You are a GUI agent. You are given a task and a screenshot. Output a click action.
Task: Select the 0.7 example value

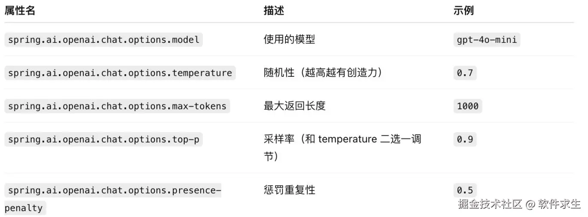point(465,73)
